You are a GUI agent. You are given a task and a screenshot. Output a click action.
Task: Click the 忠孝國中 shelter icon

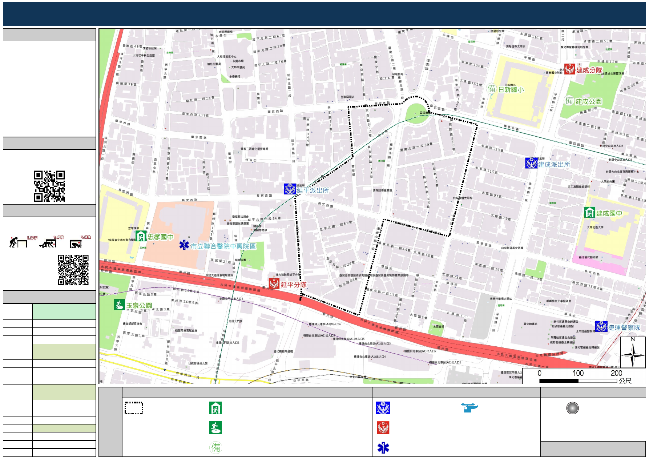click(x=141, y=236)
